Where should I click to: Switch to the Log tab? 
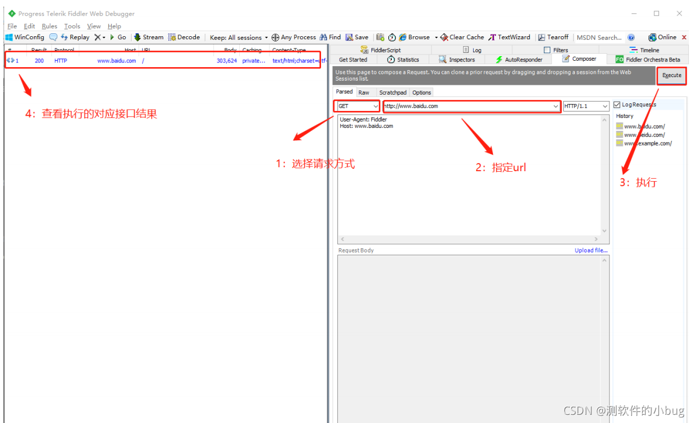(x=472, y=50)
